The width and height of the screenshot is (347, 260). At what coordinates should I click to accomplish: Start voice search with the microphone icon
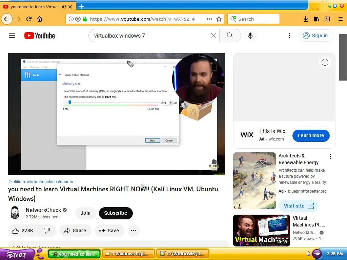[x=250, y=35]
